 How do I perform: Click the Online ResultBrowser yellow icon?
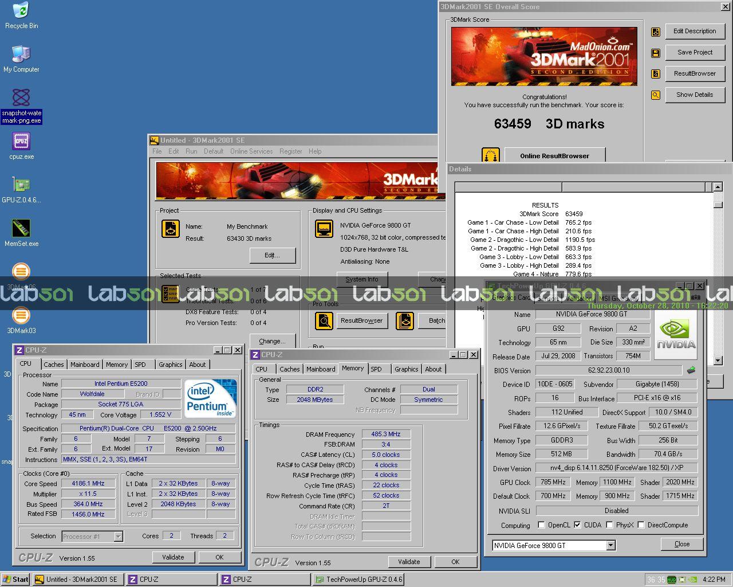[491, 155]
